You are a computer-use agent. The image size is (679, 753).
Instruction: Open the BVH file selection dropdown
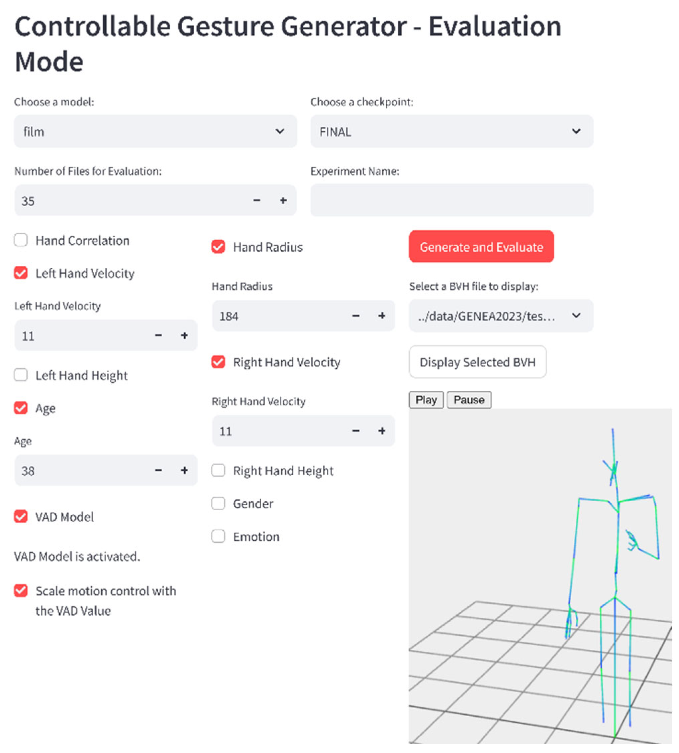click(x=501, y=316)
